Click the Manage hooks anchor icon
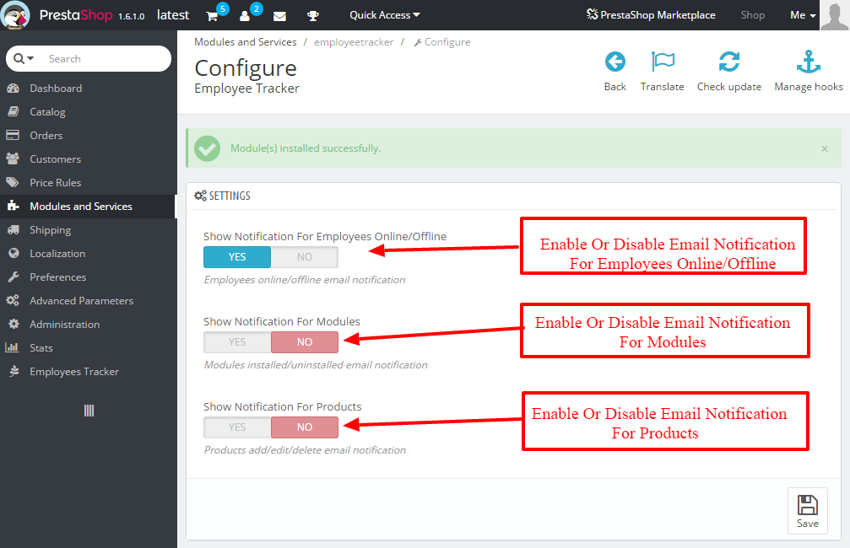Viewport: 850px width, 548px height. pos(809,62)
